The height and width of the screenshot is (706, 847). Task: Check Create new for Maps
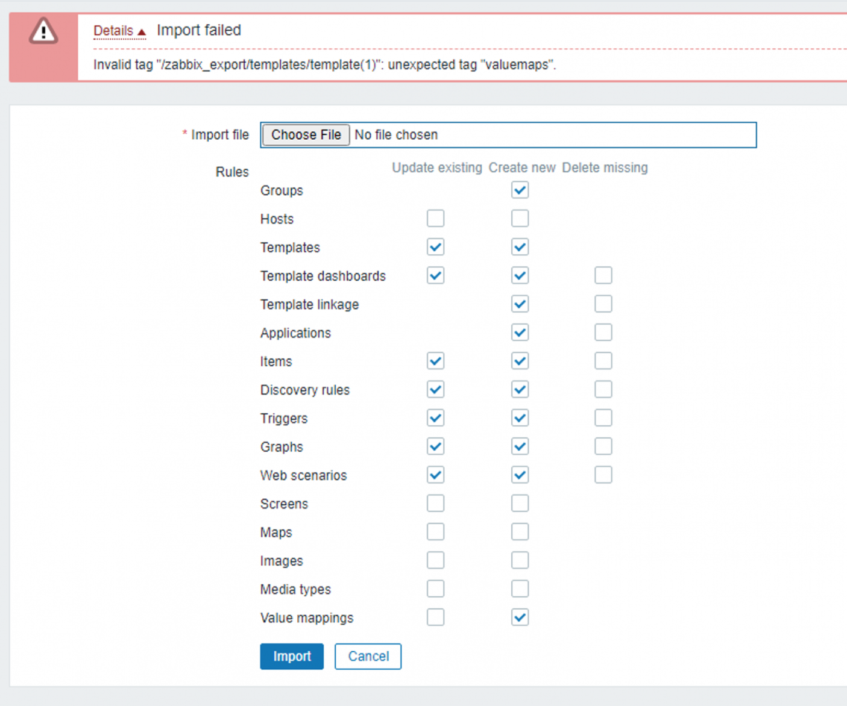520,532
